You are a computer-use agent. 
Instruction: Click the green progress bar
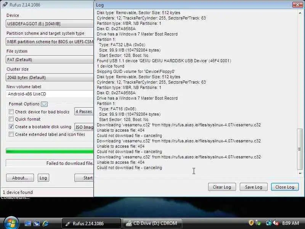pos(50,151)
